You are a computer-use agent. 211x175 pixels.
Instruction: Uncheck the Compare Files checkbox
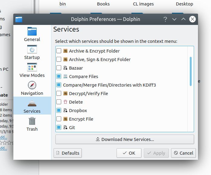pyautogui.click(x=59, y=77)
